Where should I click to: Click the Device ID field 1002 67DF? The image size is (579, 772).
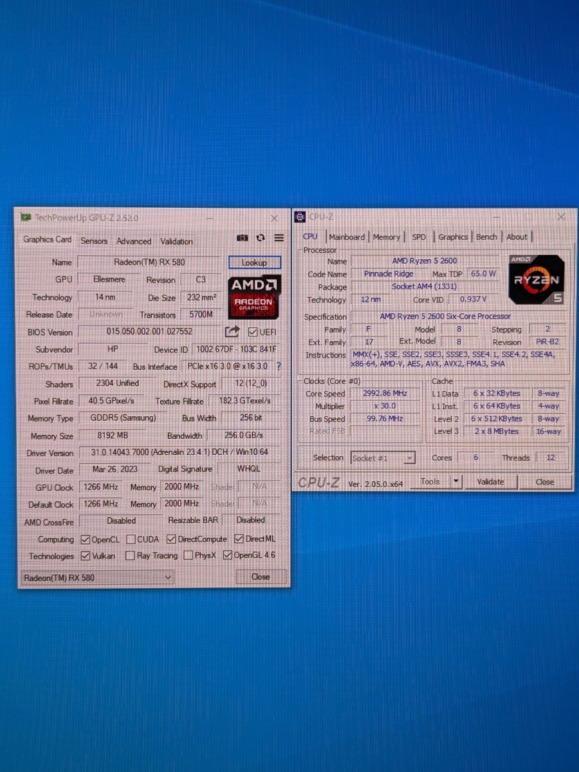coord(236,349)
